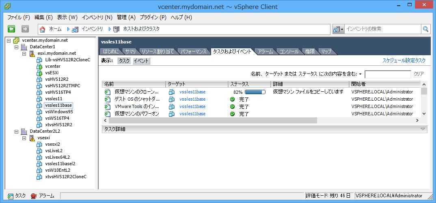Image resolution: width=436 pixels, height=203 pixels.
Task: Click the target VM icon in clone row
Action: click(x=172, y=92)
